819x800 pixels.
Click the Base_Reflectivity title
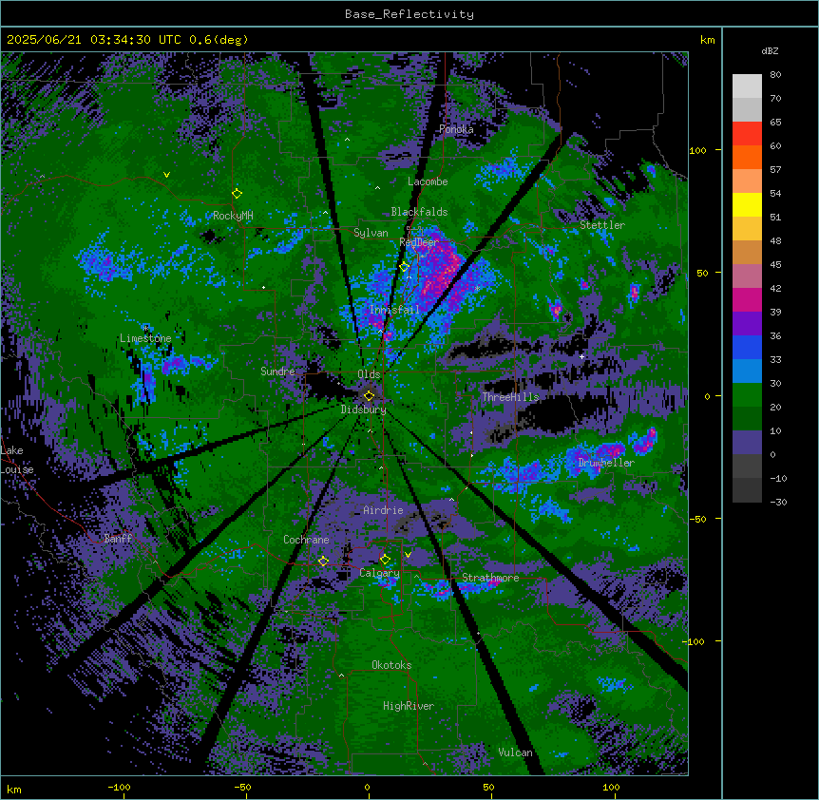click(x=409, y=14)
